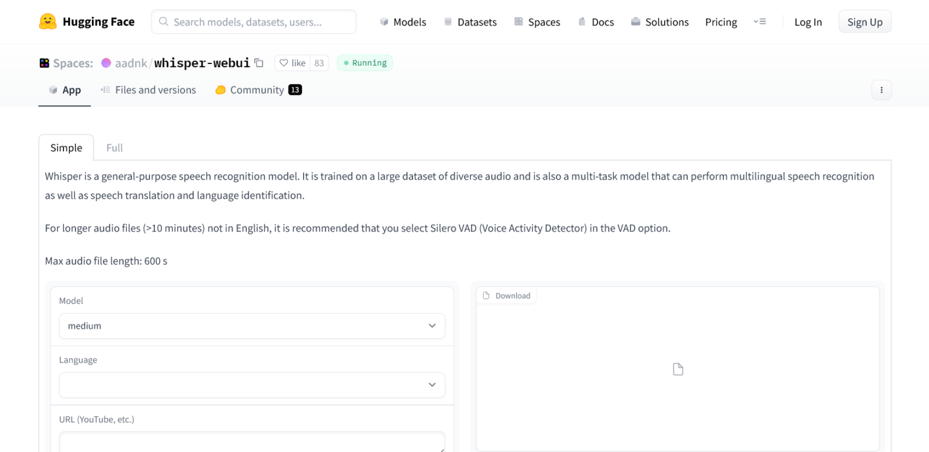929x452 pixels.
Task: Open the Files and versions tab
Action: tap(148, 89)
